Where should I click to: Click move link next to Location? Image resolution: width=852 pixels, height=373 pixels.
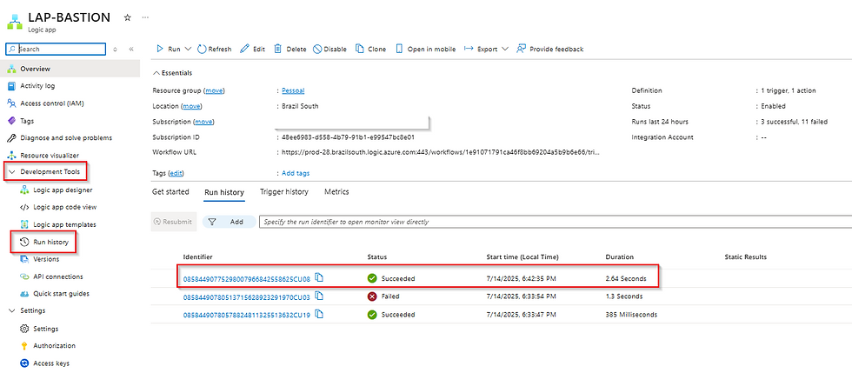point(192,106)
